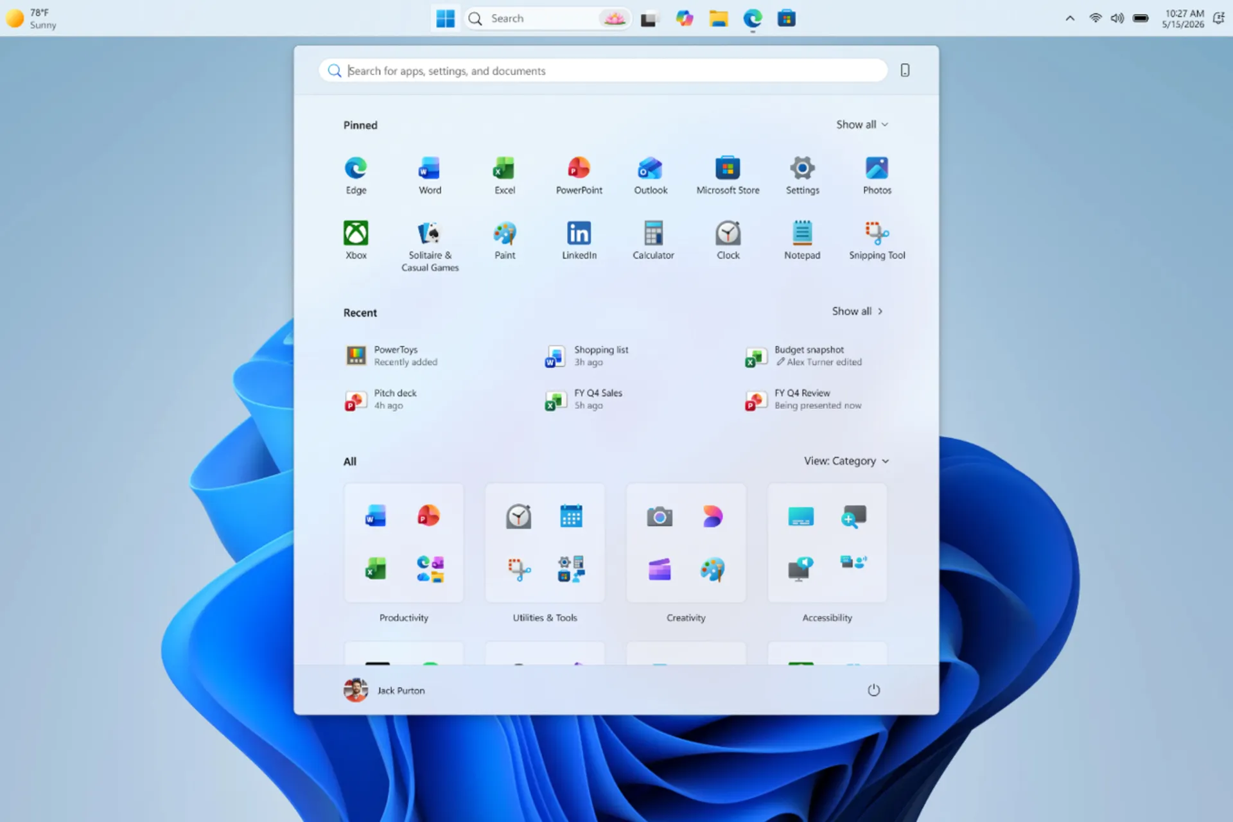
Task: Open the Accessibility category folder
Action: (x=827, y=543)
